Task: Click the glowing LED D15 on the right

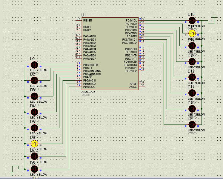Action: pos(192,33)
